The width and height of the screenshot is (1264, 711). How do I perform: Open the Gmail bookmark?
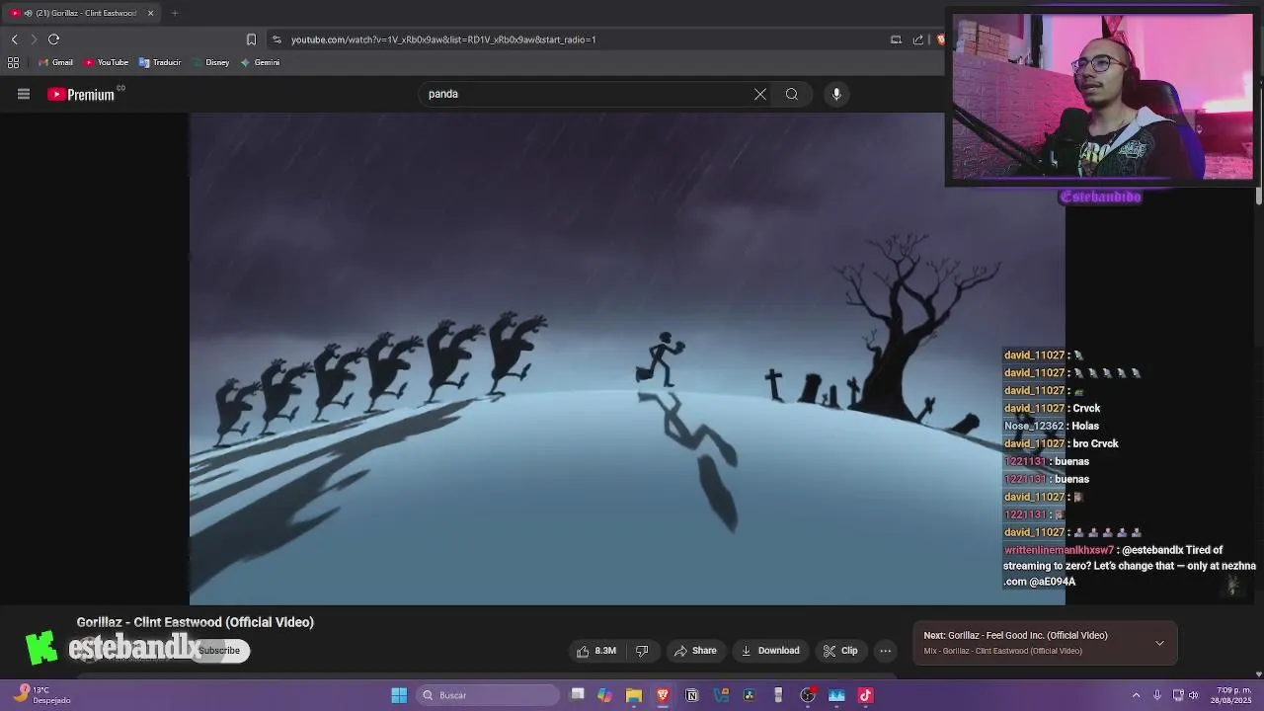tap(55, 62)
